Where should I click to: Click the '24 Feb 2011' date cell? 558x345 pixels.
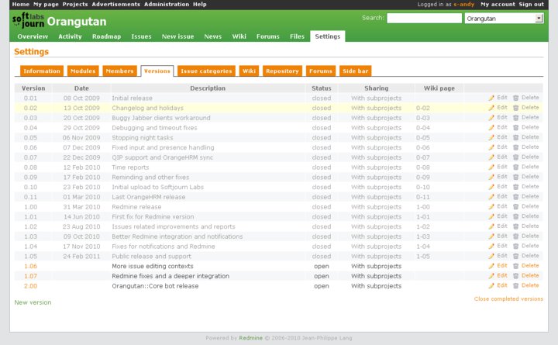pyautogui.click(x=81, y=257)
